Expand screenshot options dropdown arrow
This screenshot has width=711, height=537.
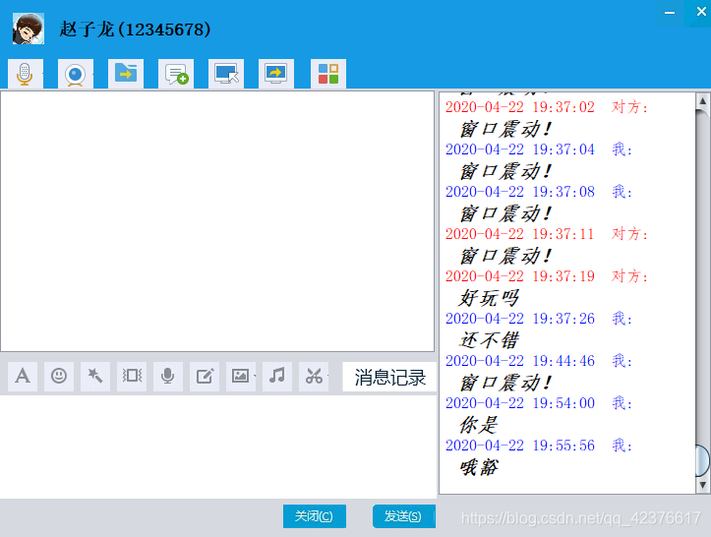pos(327,376)
